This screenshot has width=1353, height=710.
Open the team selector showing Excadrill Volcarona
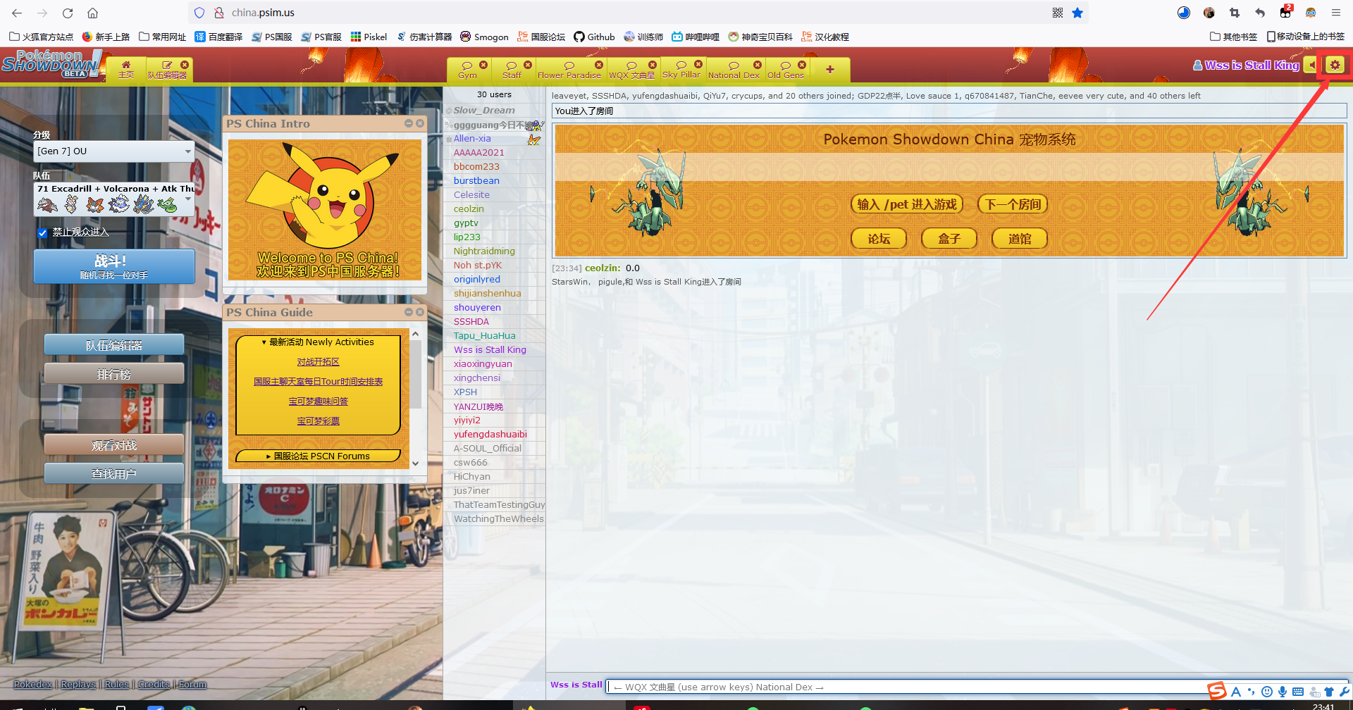114,199
